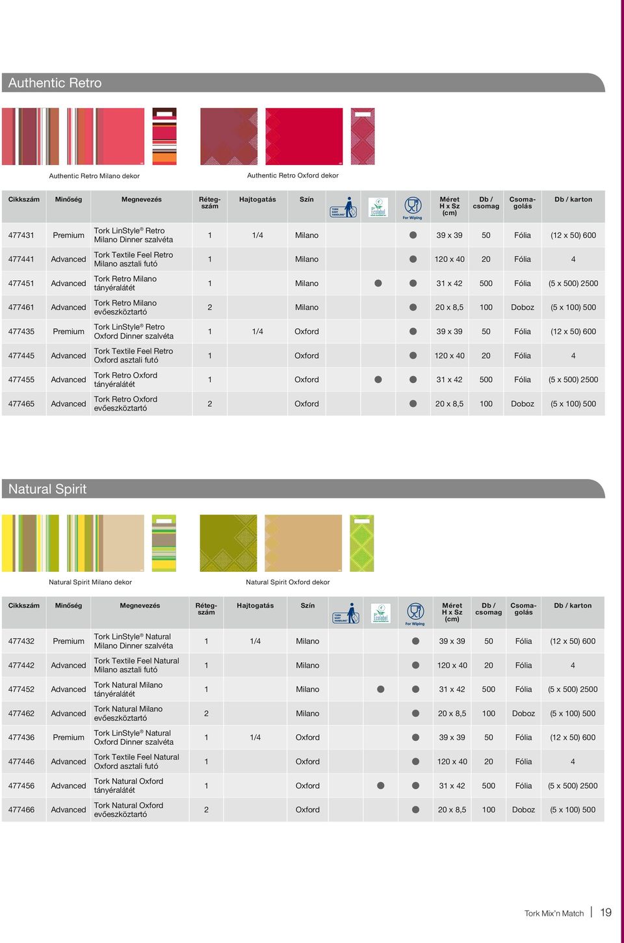
Task: Click the EU Ecolabel icon in Authentic Retro table header
Action: point(378,207)
